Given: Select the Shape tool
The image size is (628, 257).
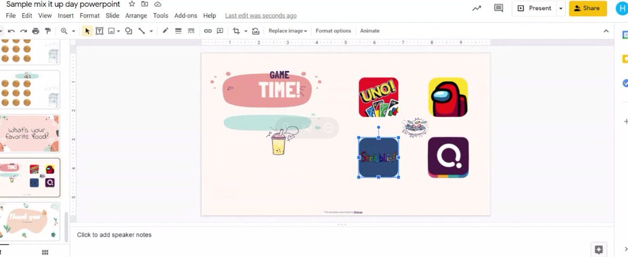Looking at the screenshot, I should pos(129,31).
